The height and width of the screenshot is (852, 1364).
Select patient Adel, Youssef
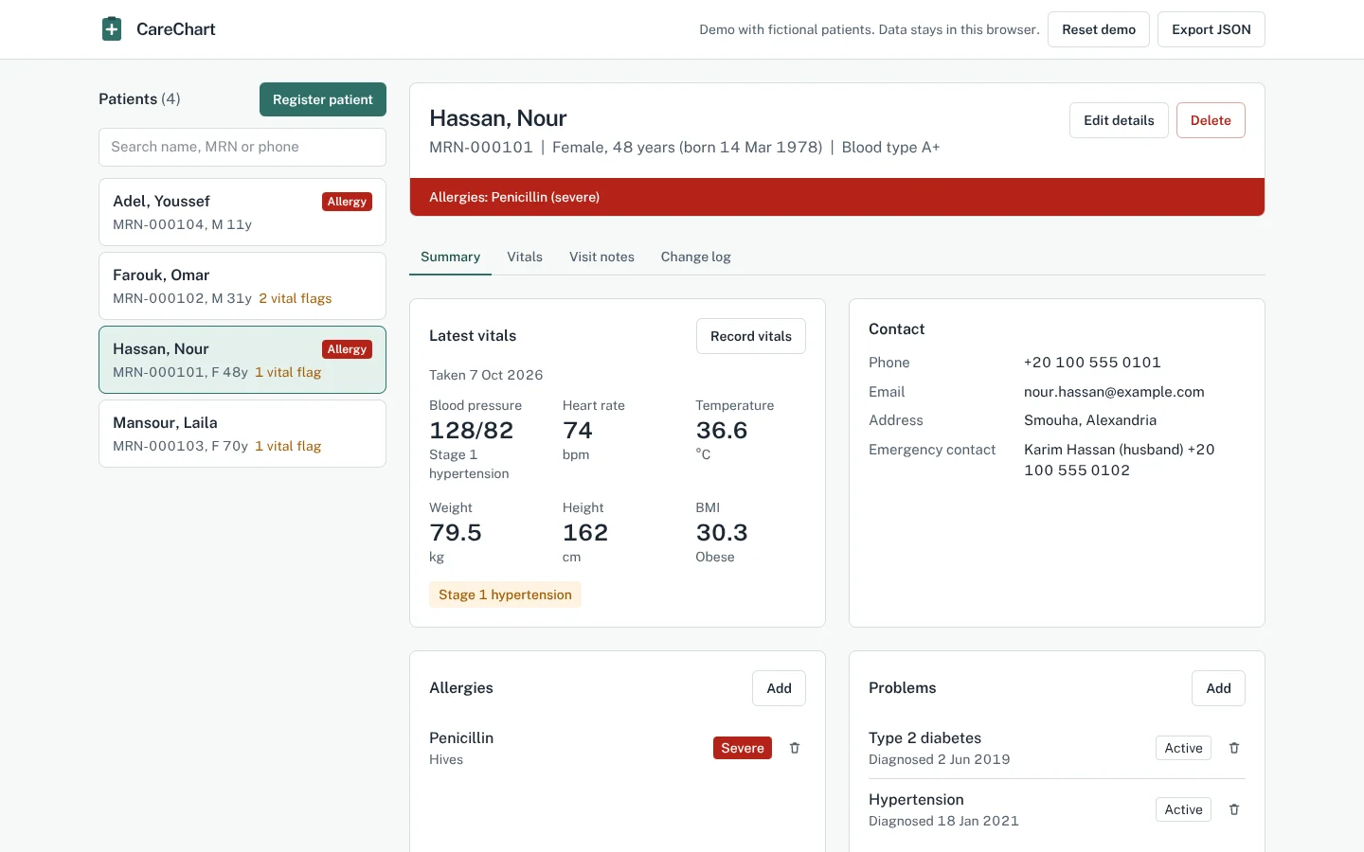point(242,212)
